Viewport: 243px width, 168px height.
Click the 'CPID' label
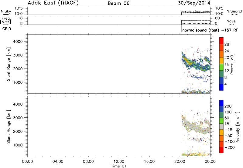7,29
